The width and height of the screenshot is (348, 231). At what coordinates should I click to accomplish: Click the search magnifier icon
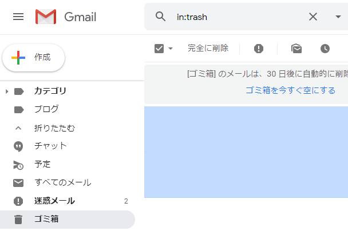161,17
